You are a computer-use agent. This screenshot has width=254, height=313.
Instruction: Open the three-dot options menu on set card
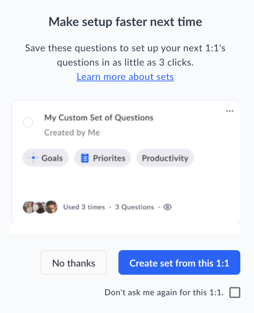coord(230,111)
